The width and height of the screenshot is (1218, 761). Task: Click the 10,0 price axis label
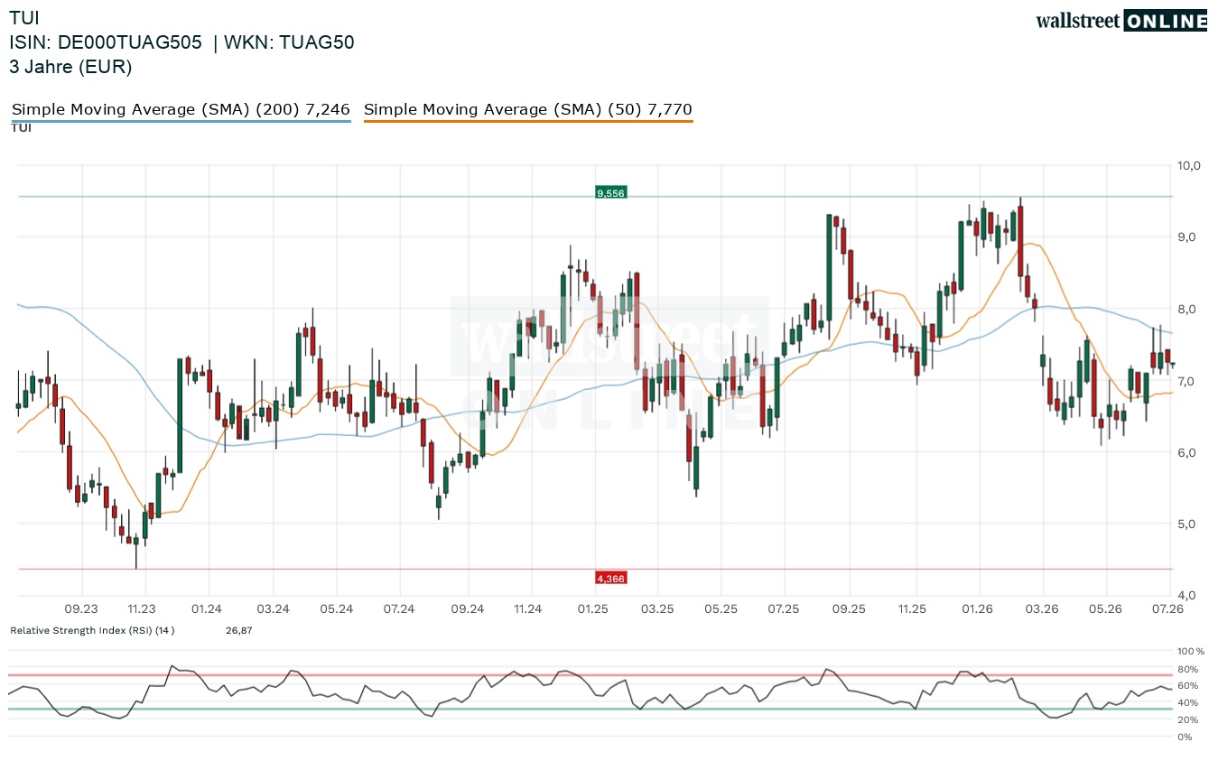pos(1187,165)
